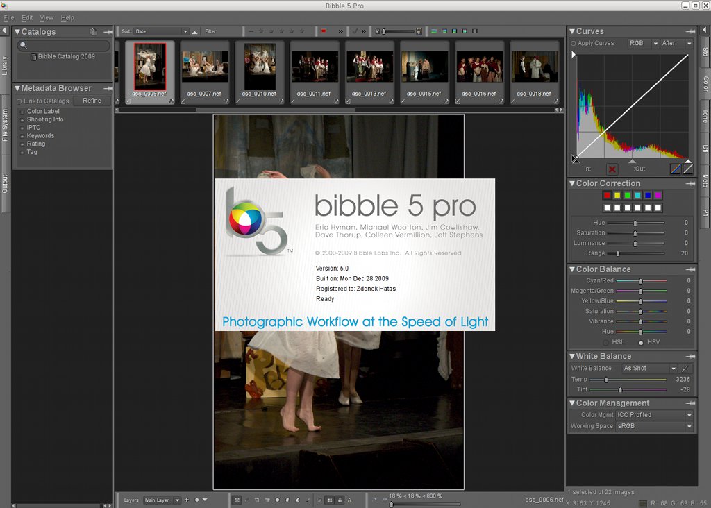
Task: Click the white balance eyedropper icon
Action: click(x=686, y=369)
